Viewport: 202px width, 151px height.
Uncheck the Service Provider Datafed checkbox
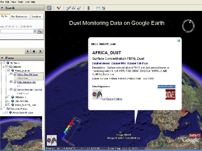(11, 89)
